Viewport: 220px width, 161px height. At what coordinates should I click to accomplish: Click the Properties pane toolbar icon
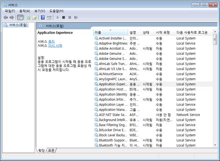[49, 18]
